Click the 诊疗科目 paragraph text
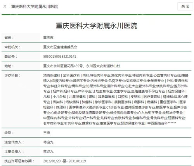 pyautogui.click(x=116, y=99)
